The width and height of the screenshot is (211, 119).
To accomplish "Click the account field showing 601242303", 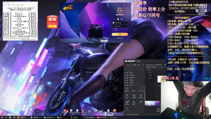I will [120, 23].
